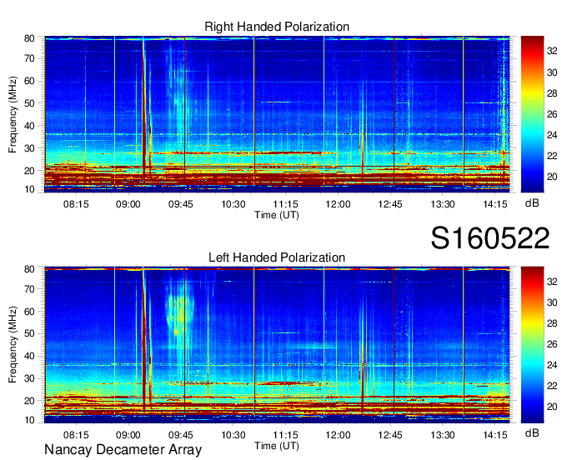Click the 09:00 tick on the lower plot
The width and height of the screenshot is (567, 460).
pyautogui.click(x=128, y=435)
